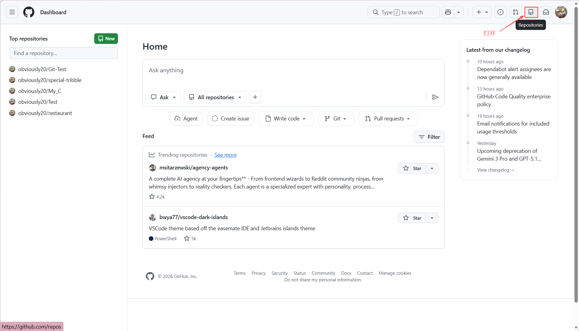Expand the Write code dropdown
Viewport: 579px width, 331px height.
coord(286,119)
